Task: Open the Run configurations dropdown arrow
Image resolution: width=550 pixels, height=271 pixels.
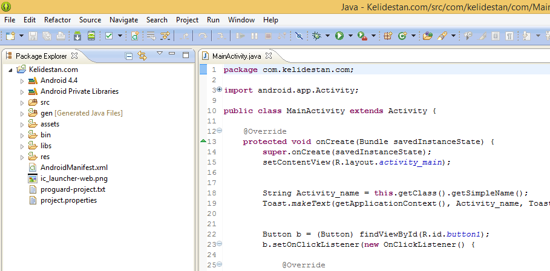Action: tap(350, 36)
